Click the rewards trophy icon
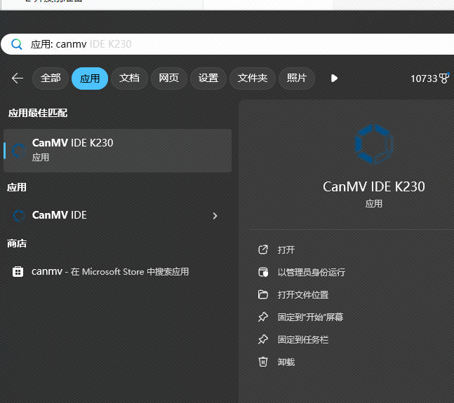 [444, 78]
